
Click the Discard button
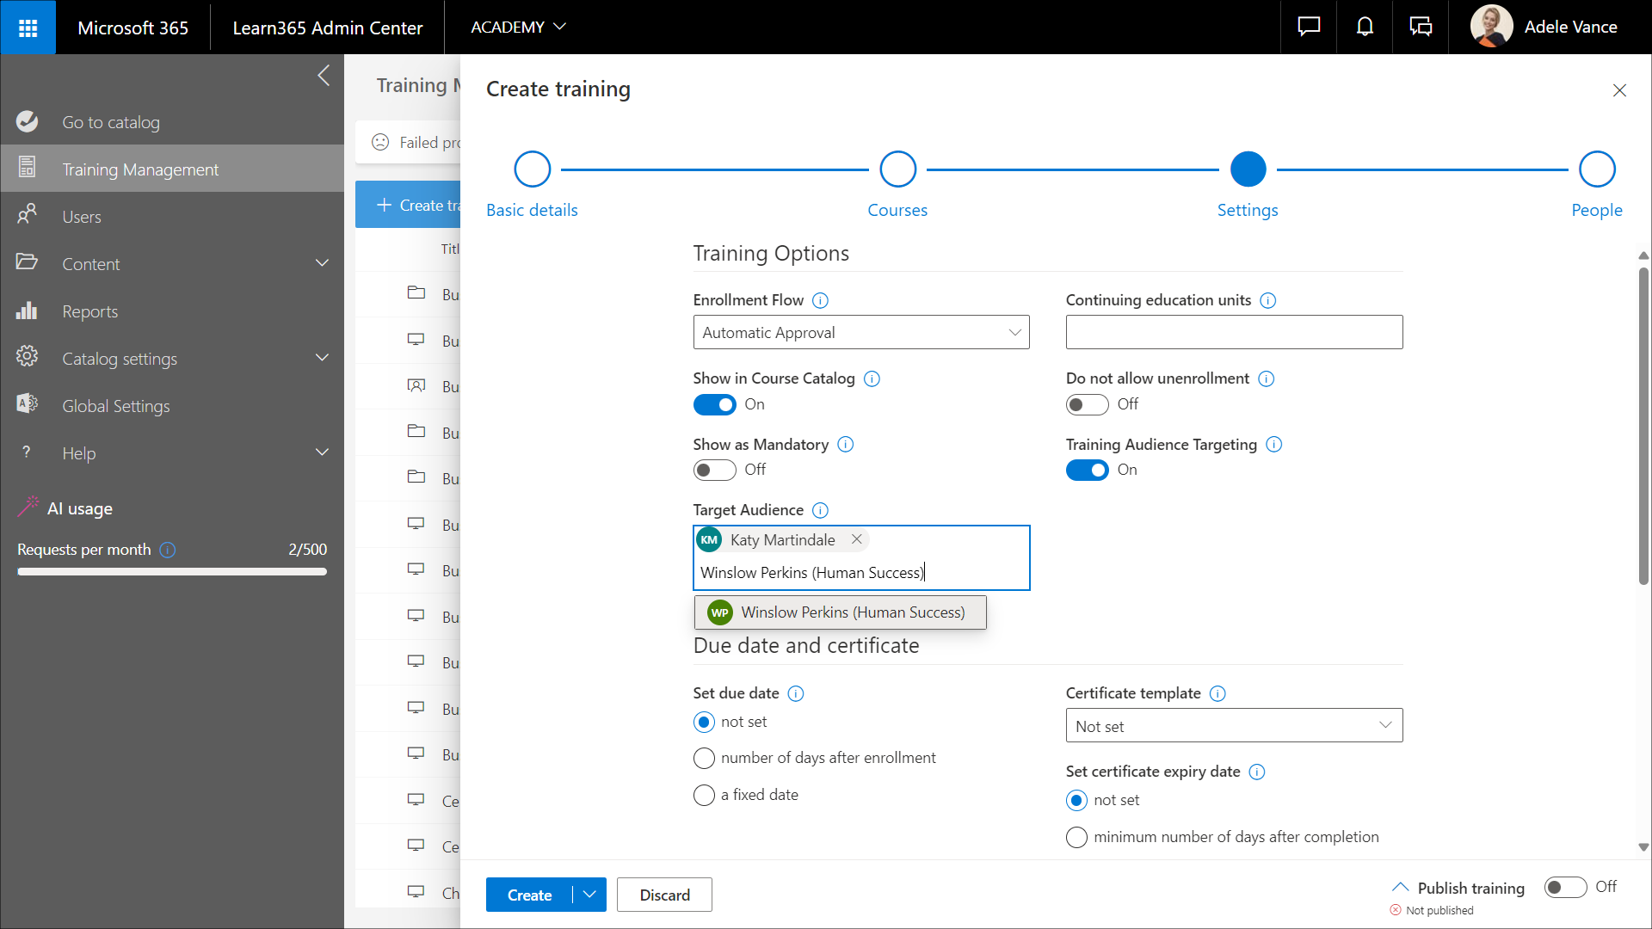(x=664, y=895)
